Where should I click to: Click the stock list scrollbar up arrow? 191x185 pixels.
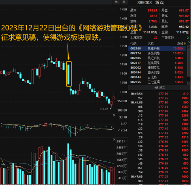189,47
